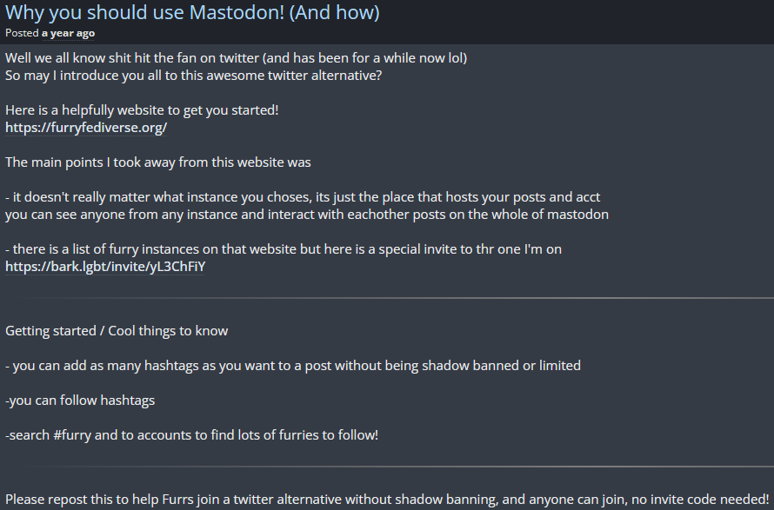Click the 'a year ago' posted timestamp

pyautogui.click(x=68, y=34)
